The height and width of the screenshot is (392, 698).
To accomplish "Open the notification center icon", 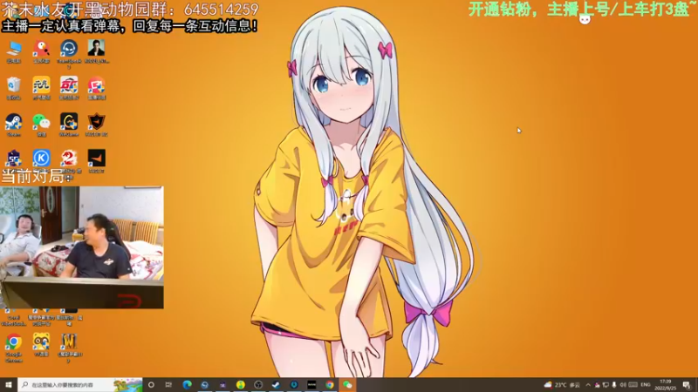I will (x=687, y=385).
